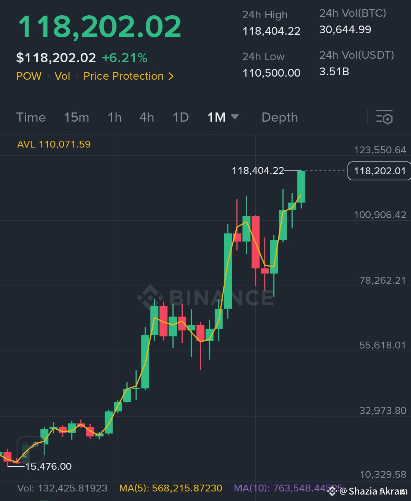
Task: Select the Time line chart view
Action: click(31, 117)
